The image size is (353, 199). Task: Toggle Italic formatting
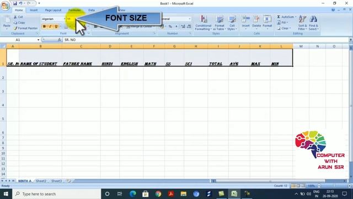pyautogui.click(x=50, y=27)
